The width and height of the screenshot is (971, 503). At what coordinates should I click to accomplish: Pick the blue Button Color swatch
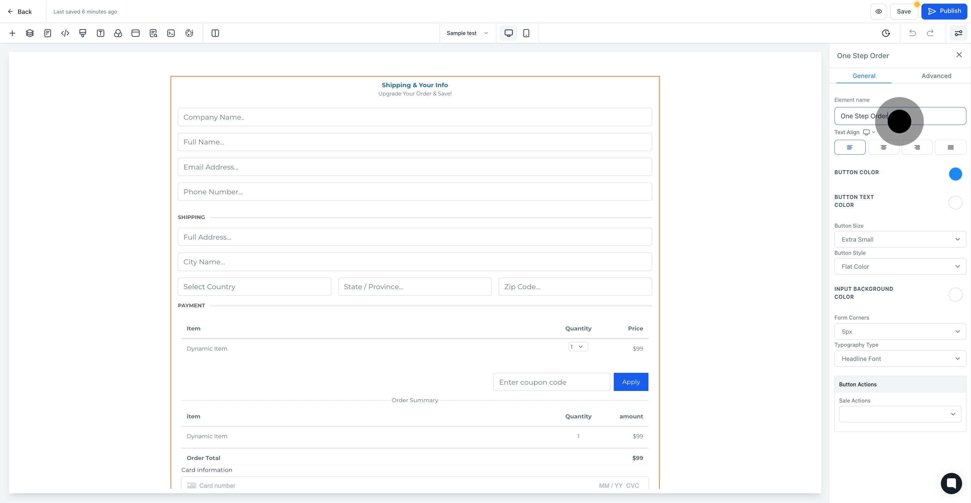[x=955, y=174]
